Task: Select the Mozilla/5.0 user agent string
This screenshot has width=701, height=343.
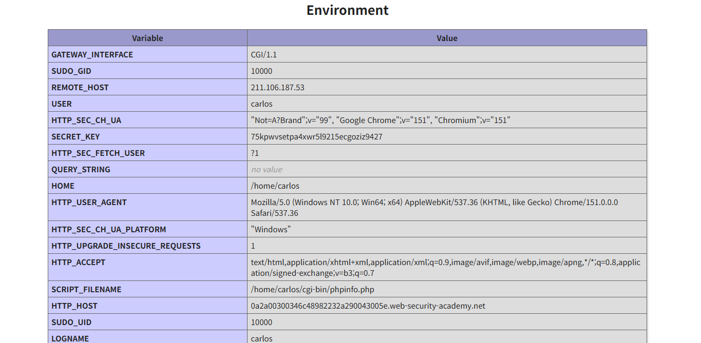Action: 434,208
